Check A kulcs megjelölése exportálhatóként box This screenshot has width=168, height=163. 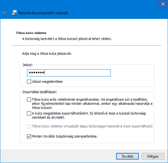[29, 113]
